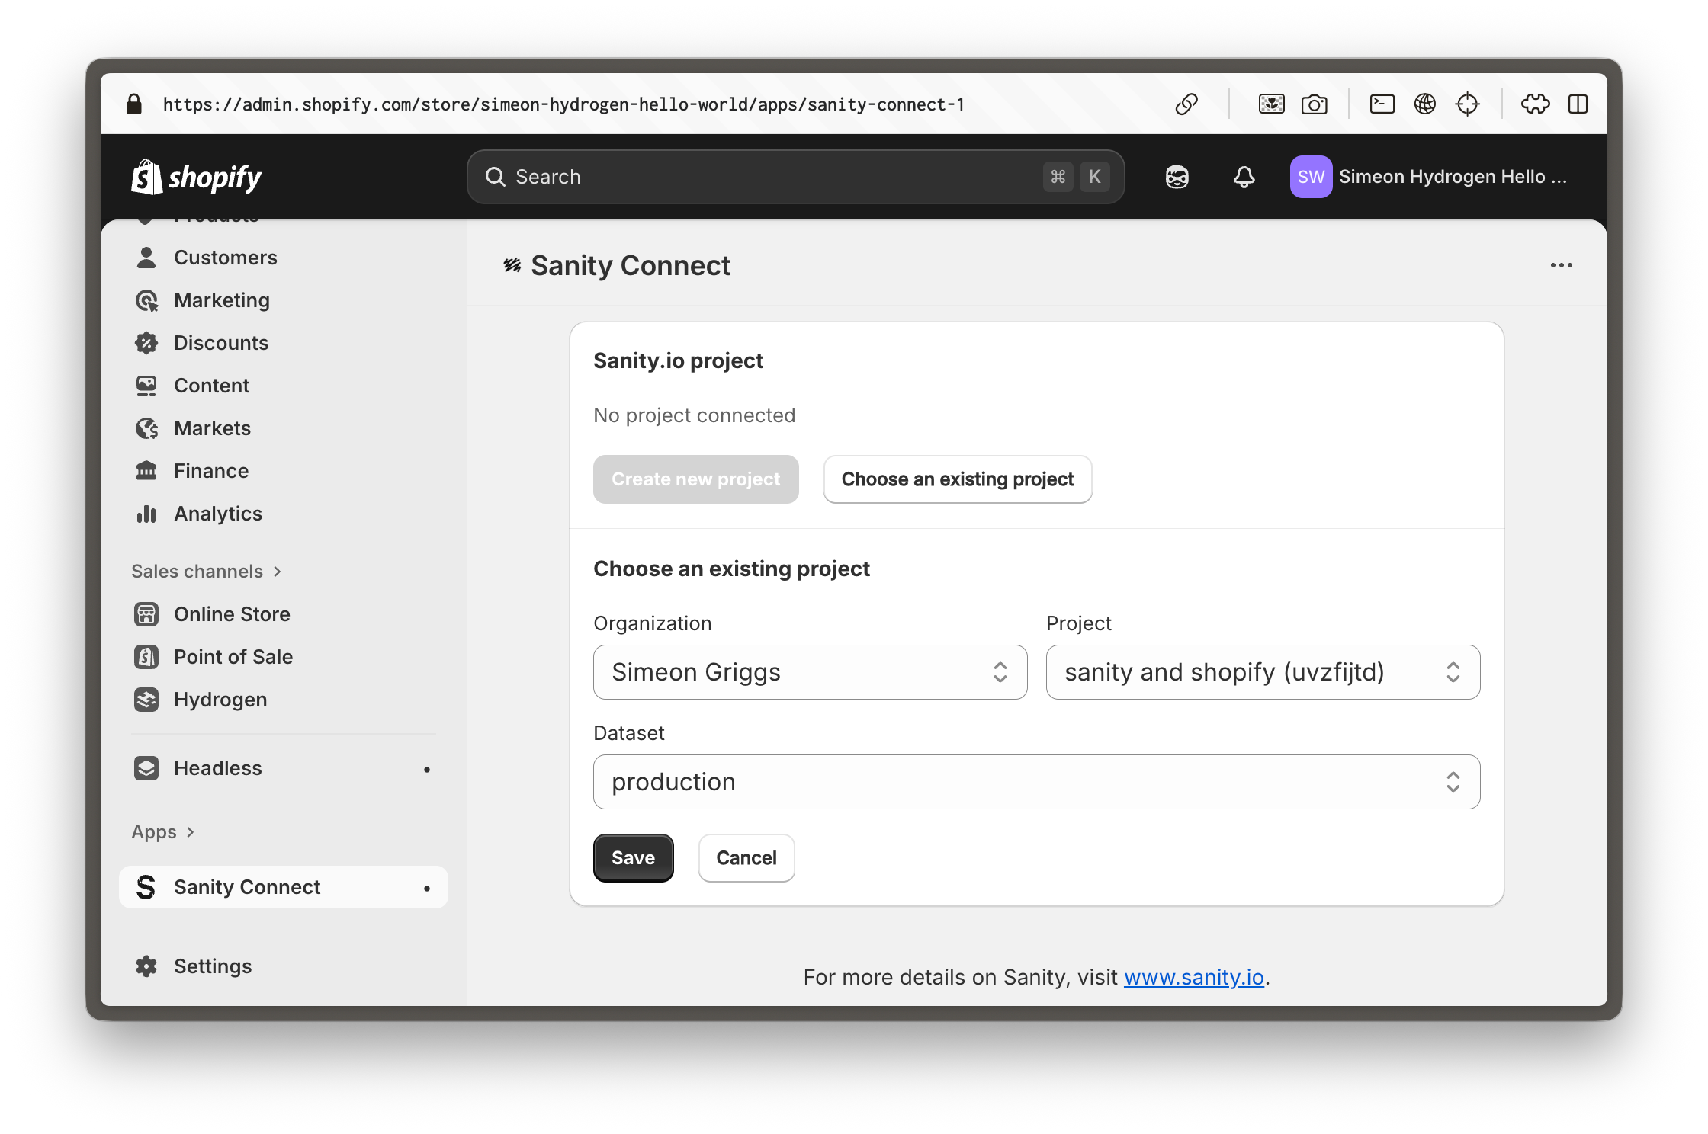The image size is (1708, 1134).
Task: Open the Project dropdown sanity and shopify
Action: click(x=1263, y=672)
